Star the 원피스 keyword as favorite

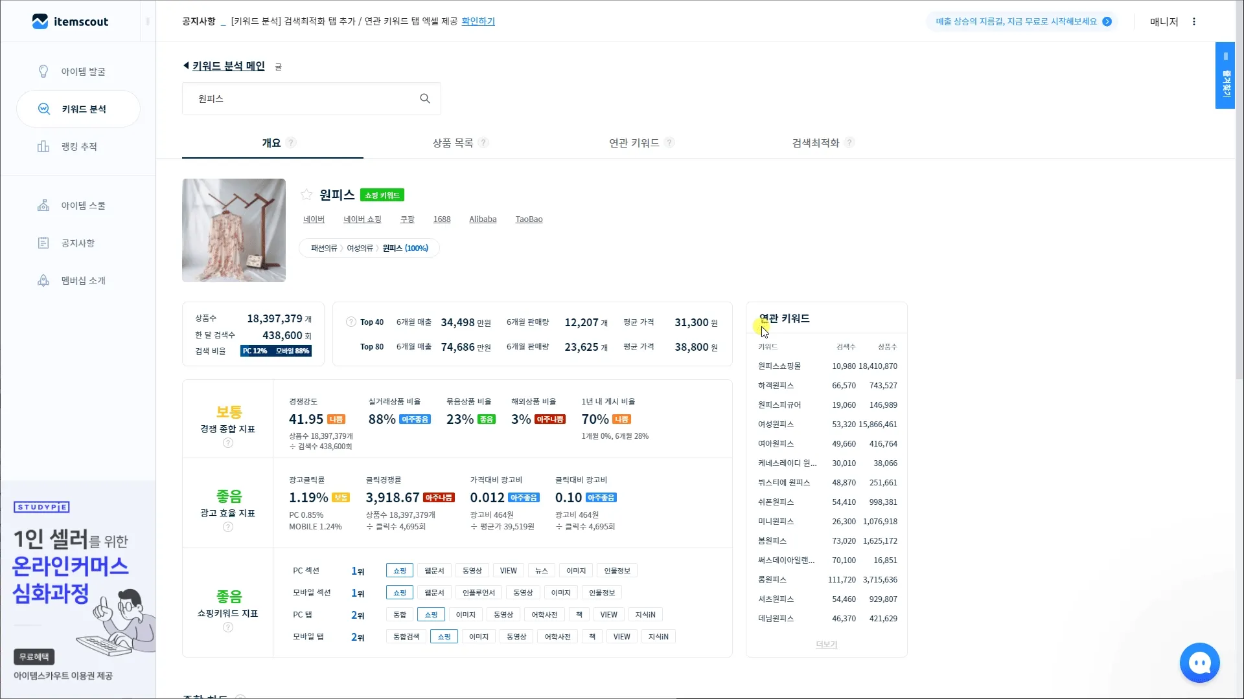(x=306, y=195)
